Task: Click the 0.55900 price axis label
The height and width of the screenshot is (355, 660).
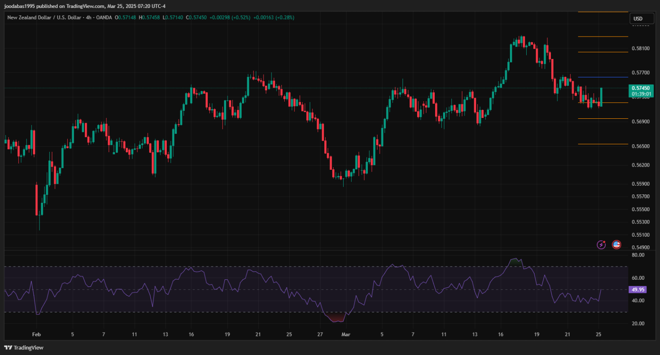Action: click(x=640, y=183)
